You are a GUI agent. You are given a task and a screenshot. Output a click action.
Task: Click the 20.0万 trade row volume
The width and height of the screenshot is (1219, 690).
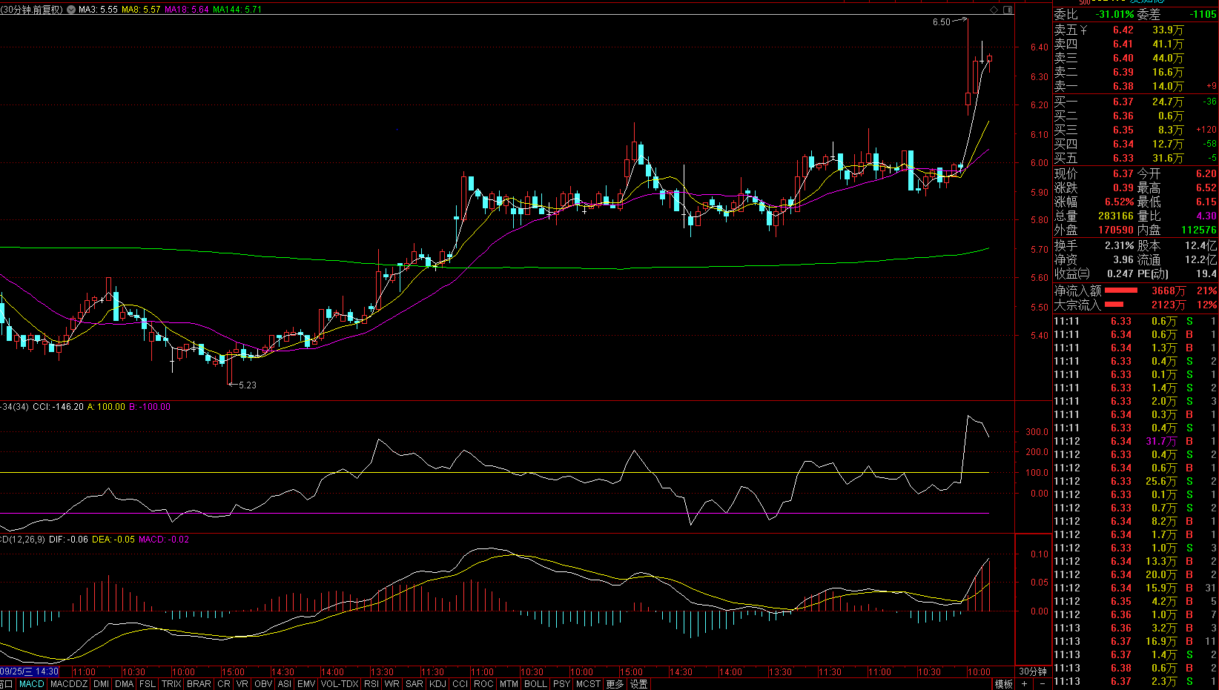[x=1160, y=574]
